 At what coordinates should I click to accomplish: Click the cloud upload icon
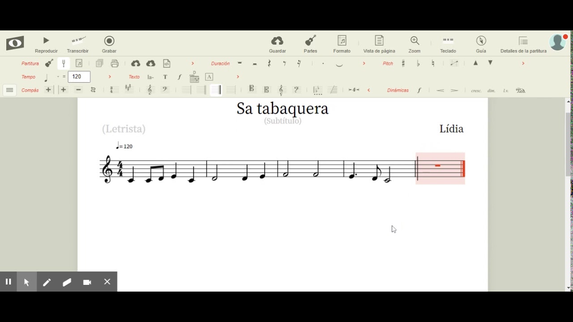click(136, 64)
